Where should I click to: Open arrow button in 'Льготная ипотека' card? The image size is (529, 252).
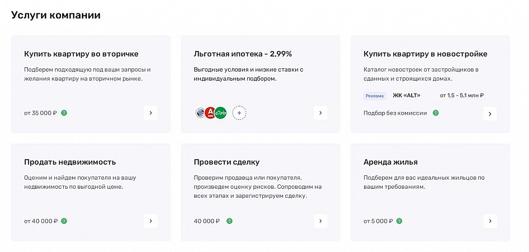(320, 113)
